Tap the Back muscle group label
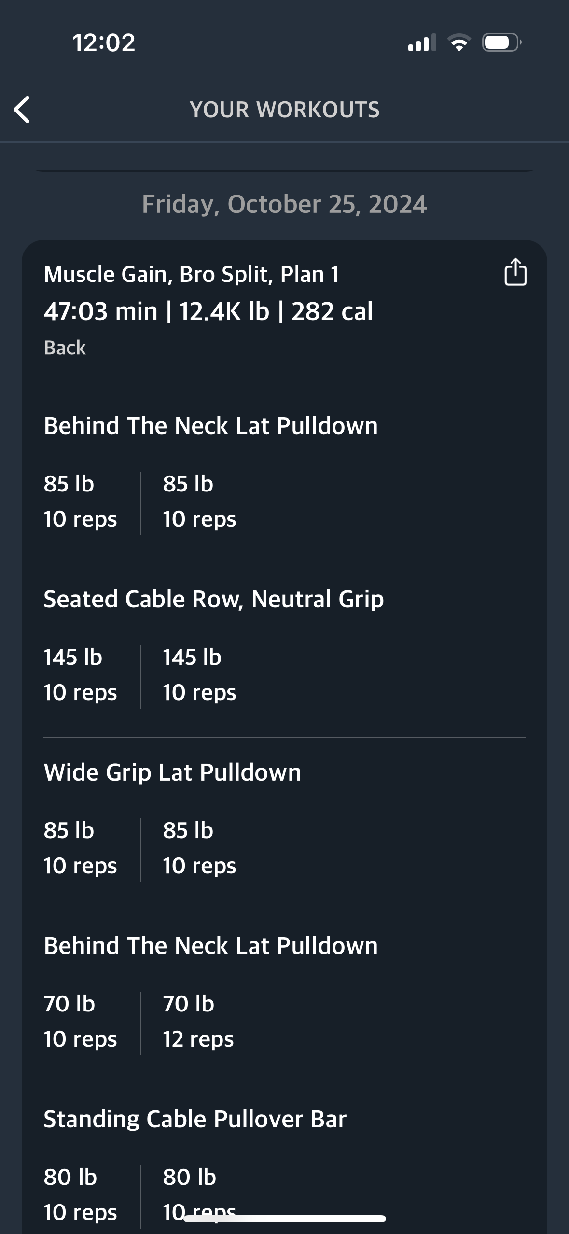 pos(65,348)
